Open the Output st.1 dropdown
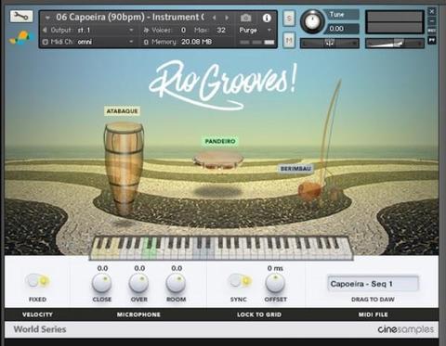This screenshot has width=446, height=346. 88,30
